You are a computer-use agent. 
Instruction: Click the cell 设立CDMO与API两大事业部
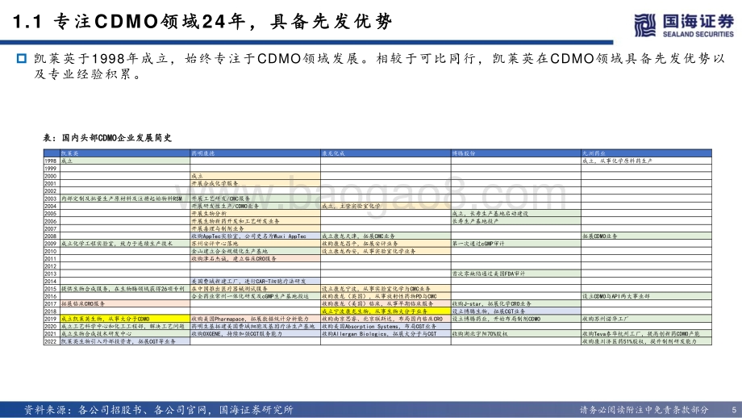646,296
